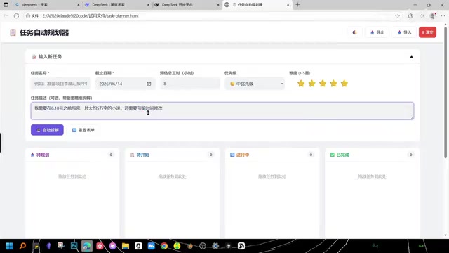Click inside the 任务描述 description textarea

(x=222, y=111)
